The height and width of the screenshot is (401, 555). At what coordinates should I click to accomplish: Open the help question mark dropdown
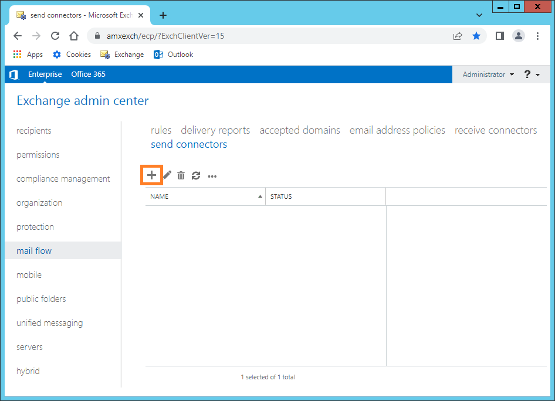[x=532, y=74]
